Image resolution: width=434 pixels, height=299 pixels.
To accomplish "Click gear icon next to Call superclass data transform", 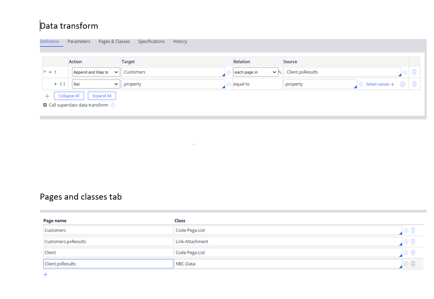I will pos(113,105).
